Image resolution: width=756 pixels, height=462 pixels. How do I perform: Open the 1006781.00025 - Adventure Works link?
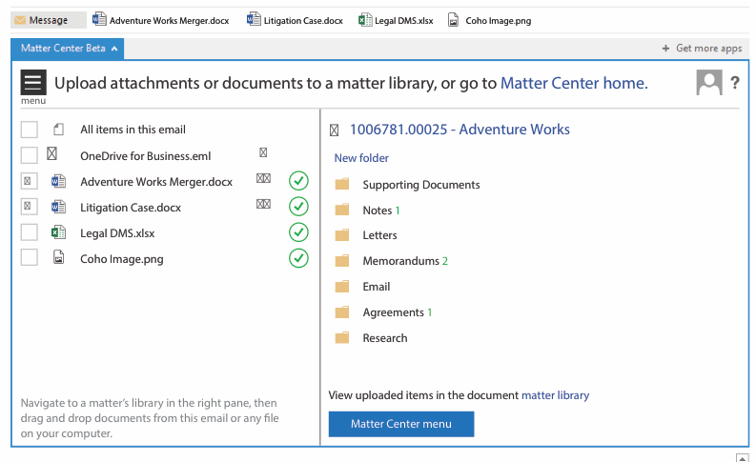(460, 130)
